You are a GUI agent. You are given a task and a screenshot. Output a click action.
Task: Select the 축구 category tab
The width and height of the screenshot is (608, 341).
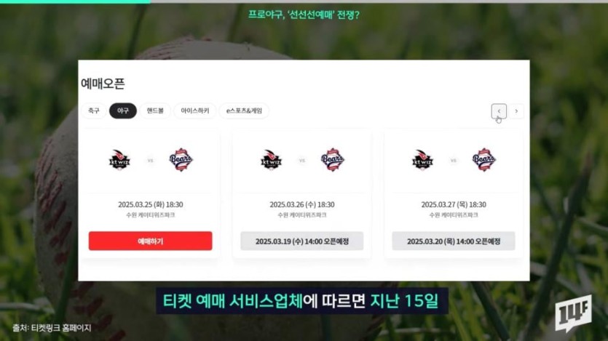click(x=93, y=111)
